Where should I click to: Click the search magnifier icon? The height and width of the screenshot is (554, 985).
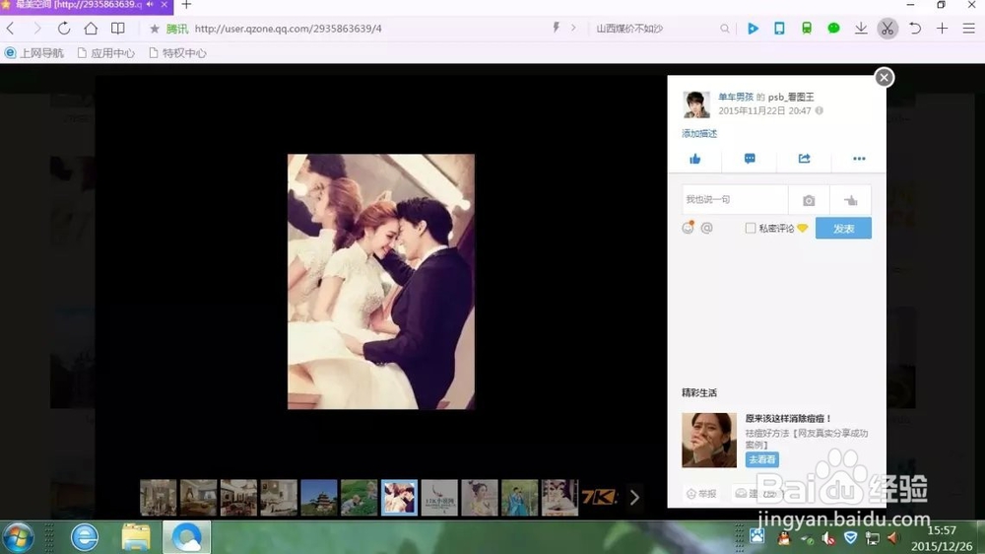724,29
